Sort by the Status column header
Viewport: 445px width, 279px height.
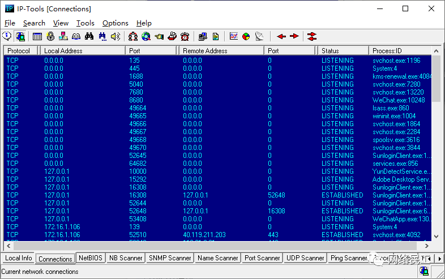tap(344, 51)
